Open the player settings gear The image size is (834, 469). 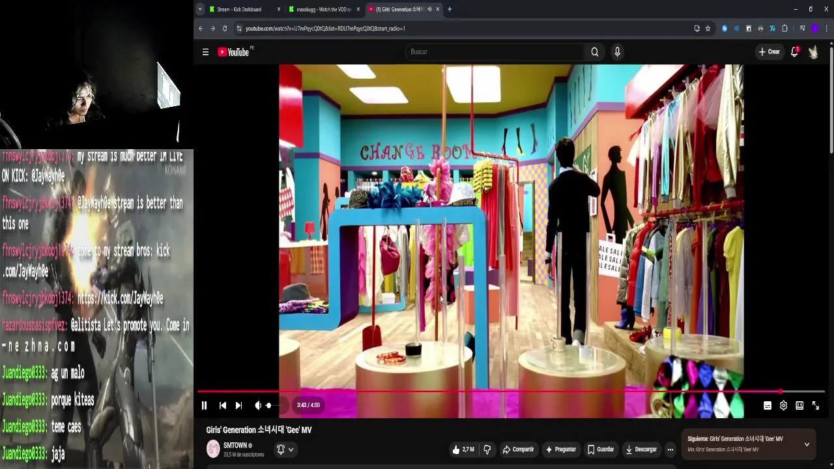pos(783,405)
